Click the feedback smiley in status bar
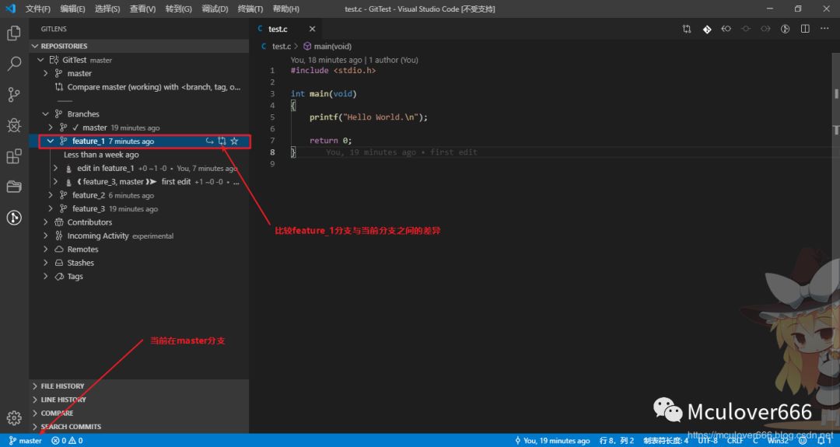Viewport: 840px width, 447px height. 803,441
